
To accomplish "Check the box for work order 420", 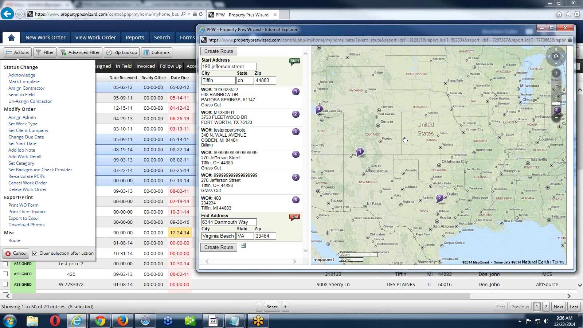I will point(5,274).
